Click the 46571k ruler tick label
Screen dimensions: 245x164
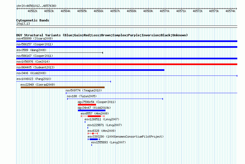coord(181,11)
